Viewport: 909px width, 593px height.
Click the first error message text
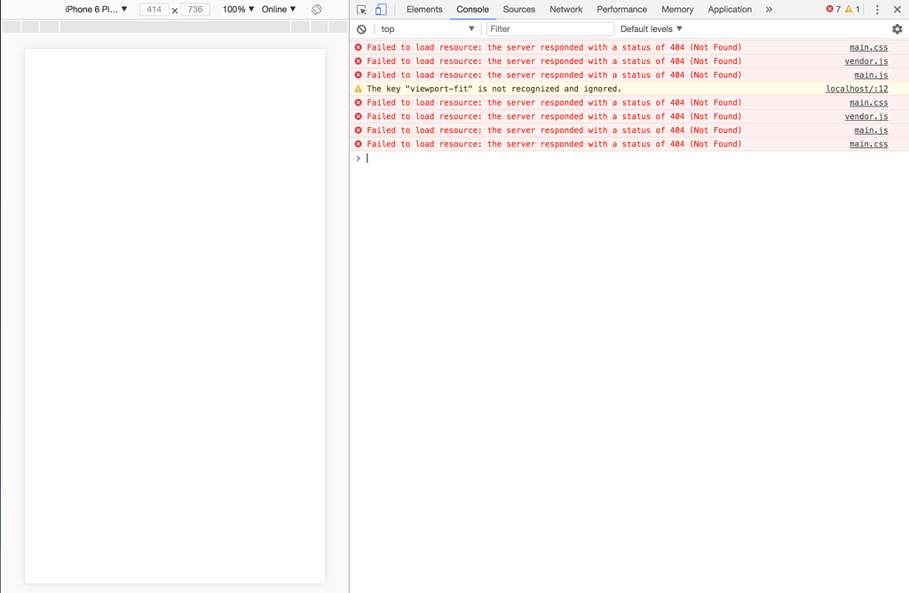click(554, 48)
